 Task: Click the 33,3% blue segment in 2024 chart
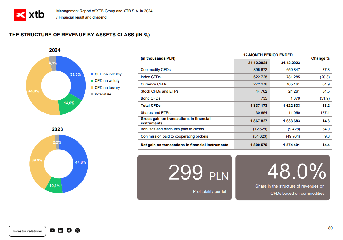click(75, 74)
